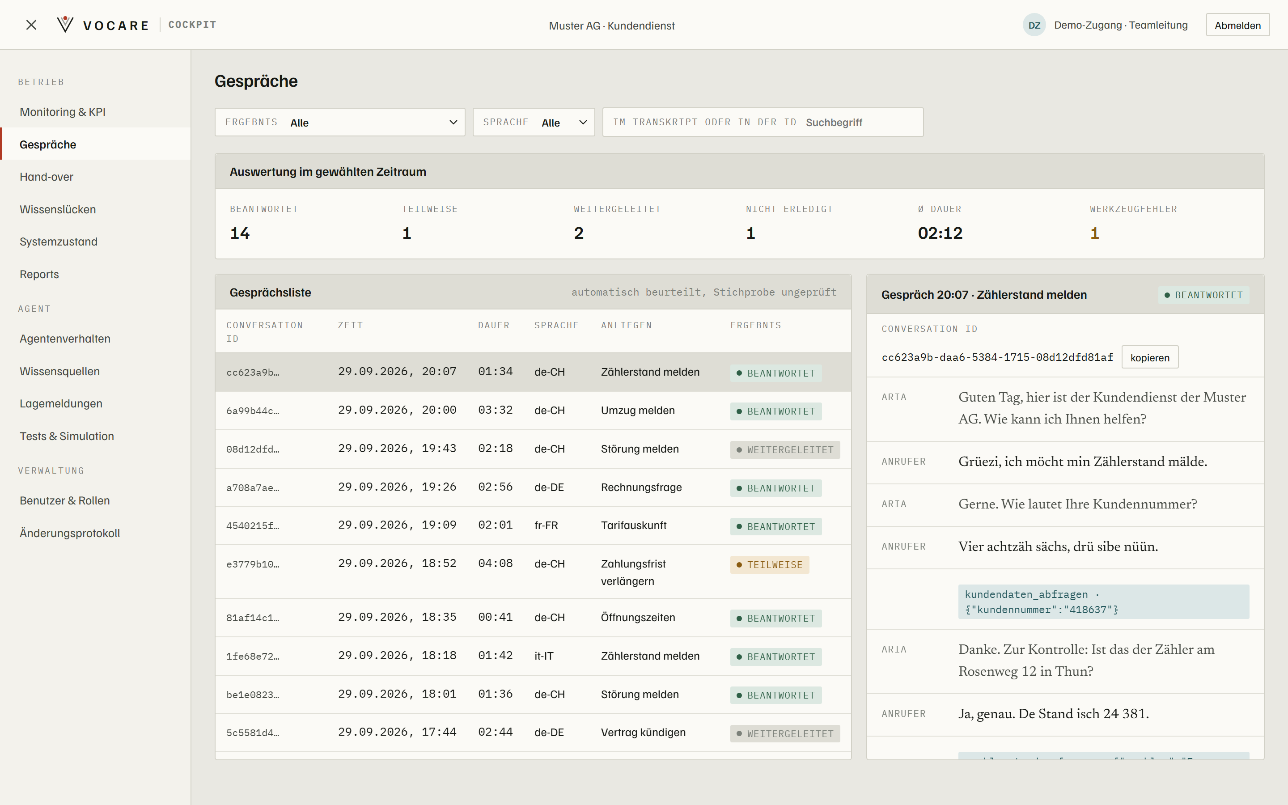Select conversation row cc623a9b…
Screen dimensions: 1288x805
tap(533, 372)
